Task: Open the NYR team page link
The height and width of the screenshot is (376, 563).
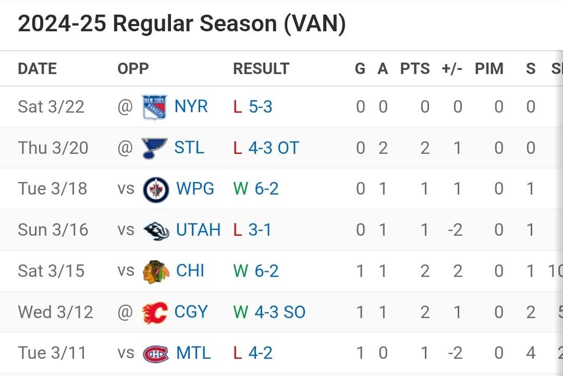Action: 190,106
